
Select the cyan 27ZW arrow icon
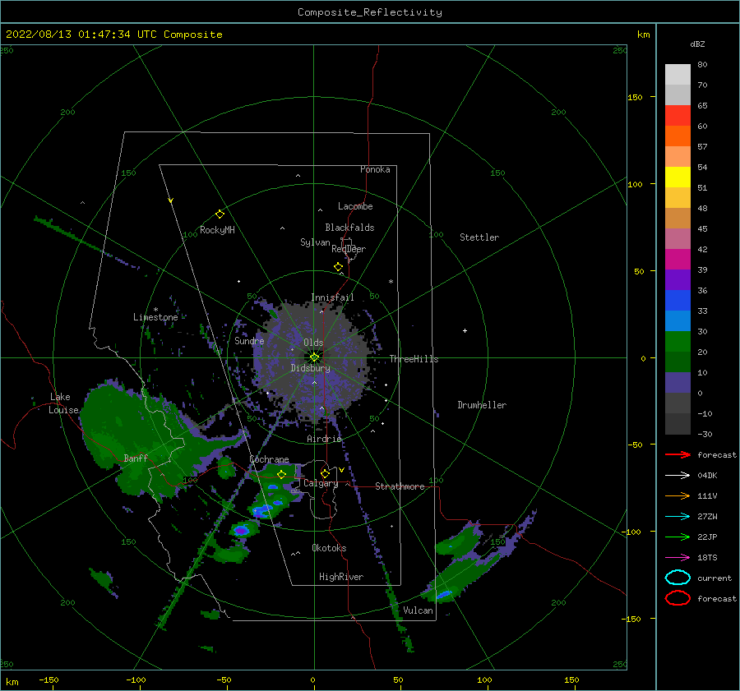click(x=678, y=517)
